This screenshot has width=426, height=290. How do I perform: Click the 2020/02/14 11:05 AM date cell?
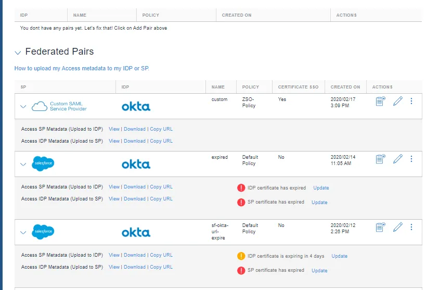click(x=343, y=160)
